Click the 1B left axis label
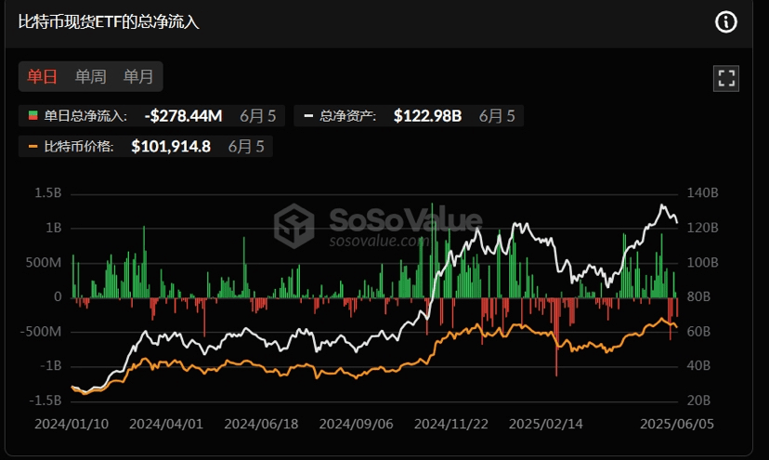This screenshot has height=460, width=769. tap(54, 228)
